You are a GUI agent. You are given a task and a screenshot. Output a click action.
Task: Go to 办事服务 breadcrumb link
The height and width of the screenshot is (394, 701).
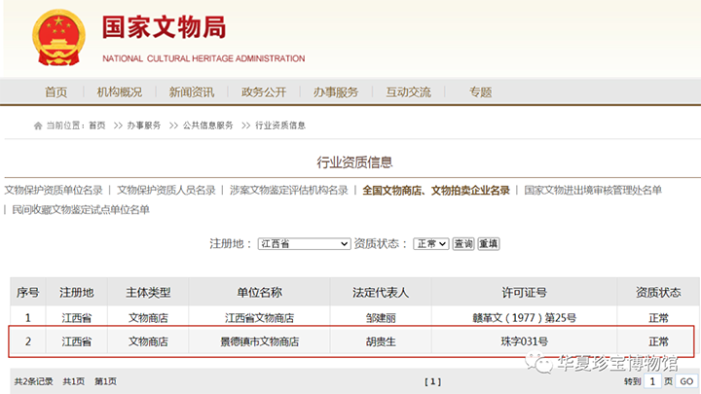point(143,125)
